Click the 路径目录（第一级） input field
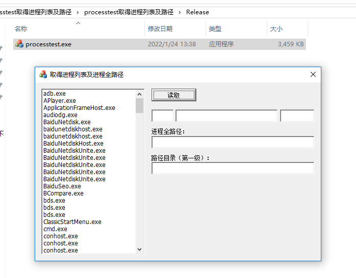 (233, 168)
